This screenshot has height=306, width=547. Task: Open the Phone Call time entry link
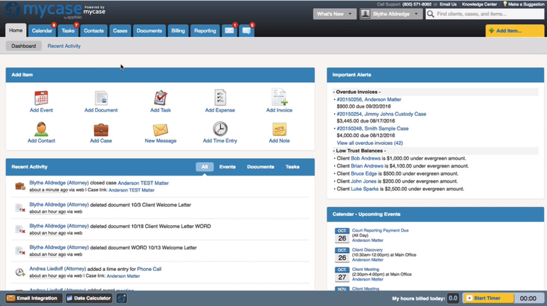point(149,269)
